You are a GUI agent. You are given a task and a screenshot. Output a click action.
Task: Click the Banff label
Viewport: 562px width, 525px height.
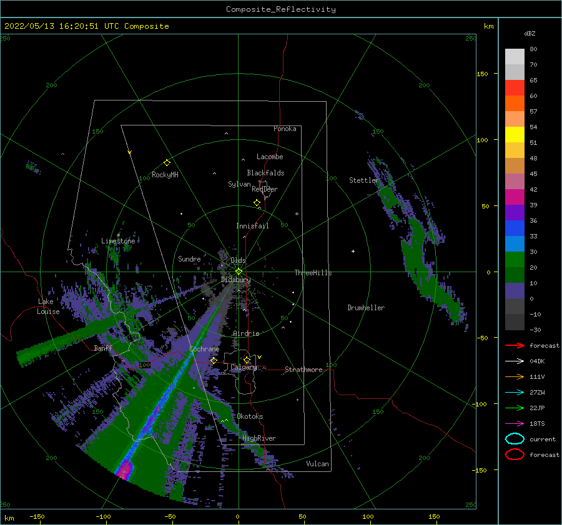point(103,348)
